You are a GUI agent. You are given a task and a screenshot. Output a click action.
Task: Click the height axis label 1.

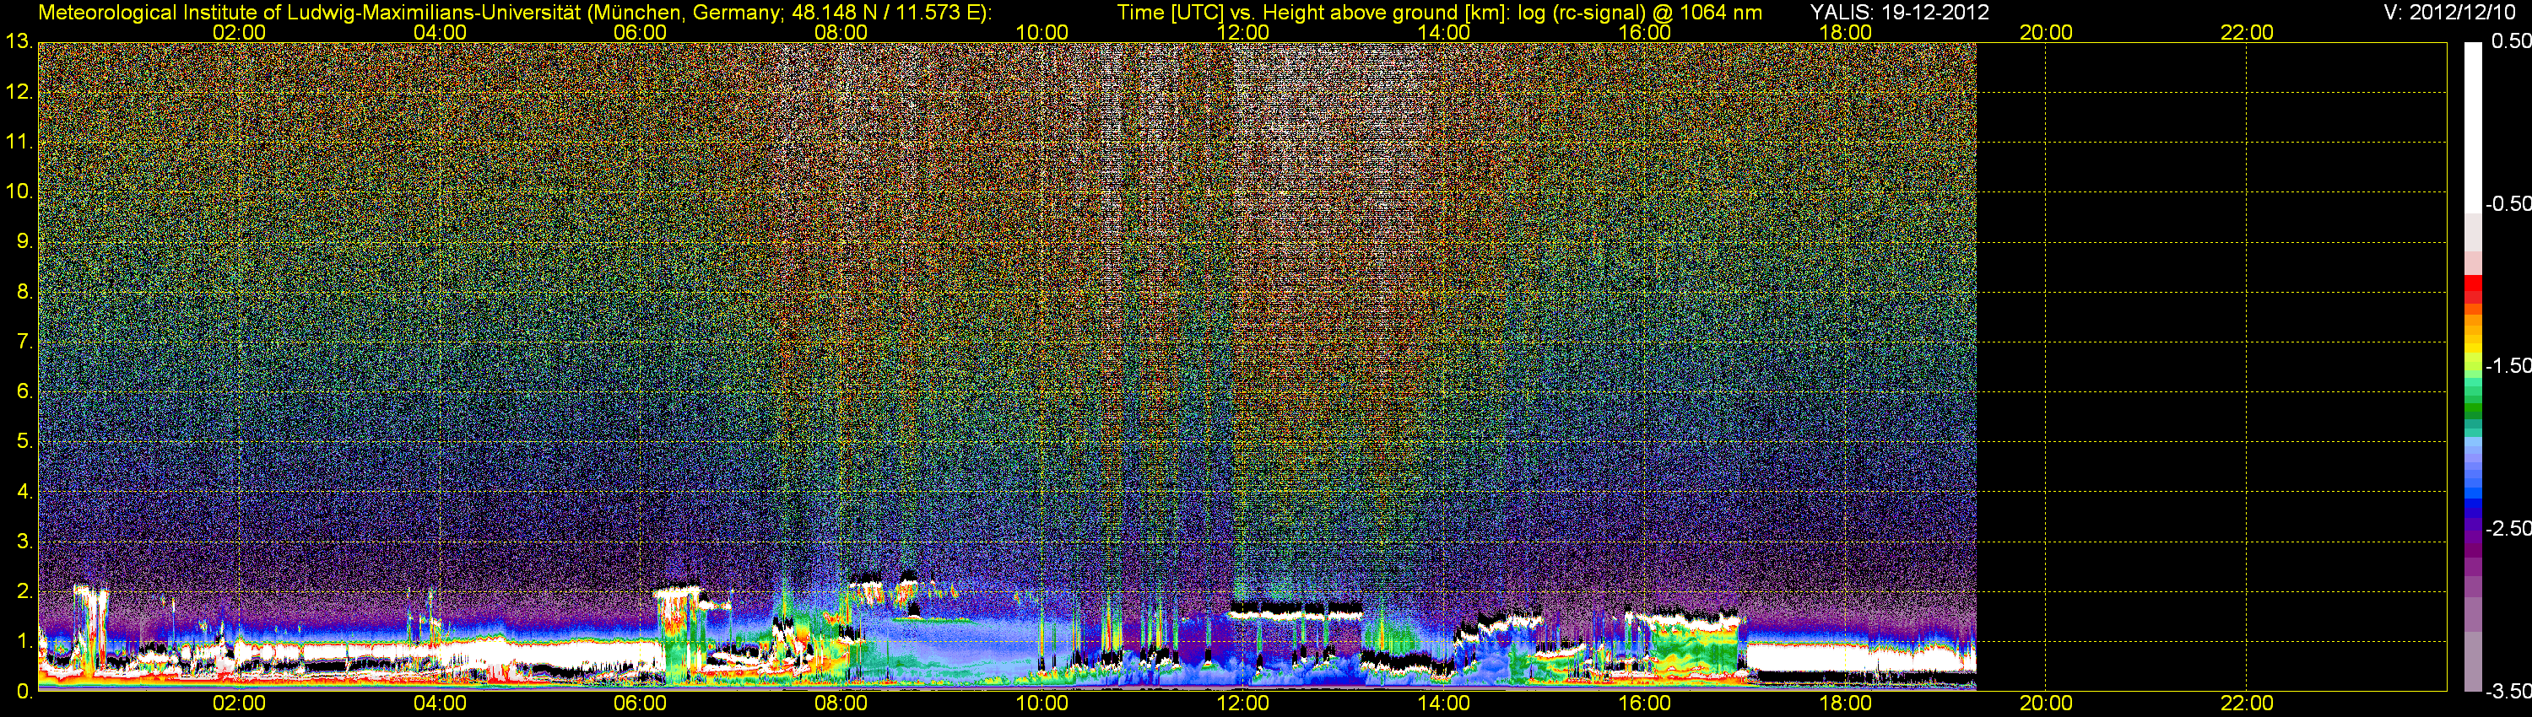[x=24, y=640]
